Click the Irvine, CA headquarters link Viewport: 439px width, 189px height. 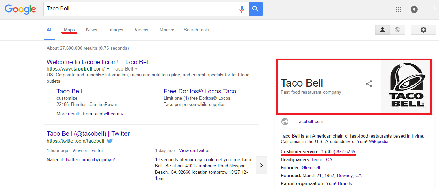pyautogui.click(x=322, y=160)
